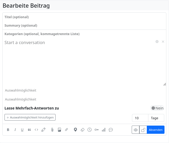The height and width of the screenshot is (143, 169).
Task: Click Absenden to submit the post
Action: 156,130
